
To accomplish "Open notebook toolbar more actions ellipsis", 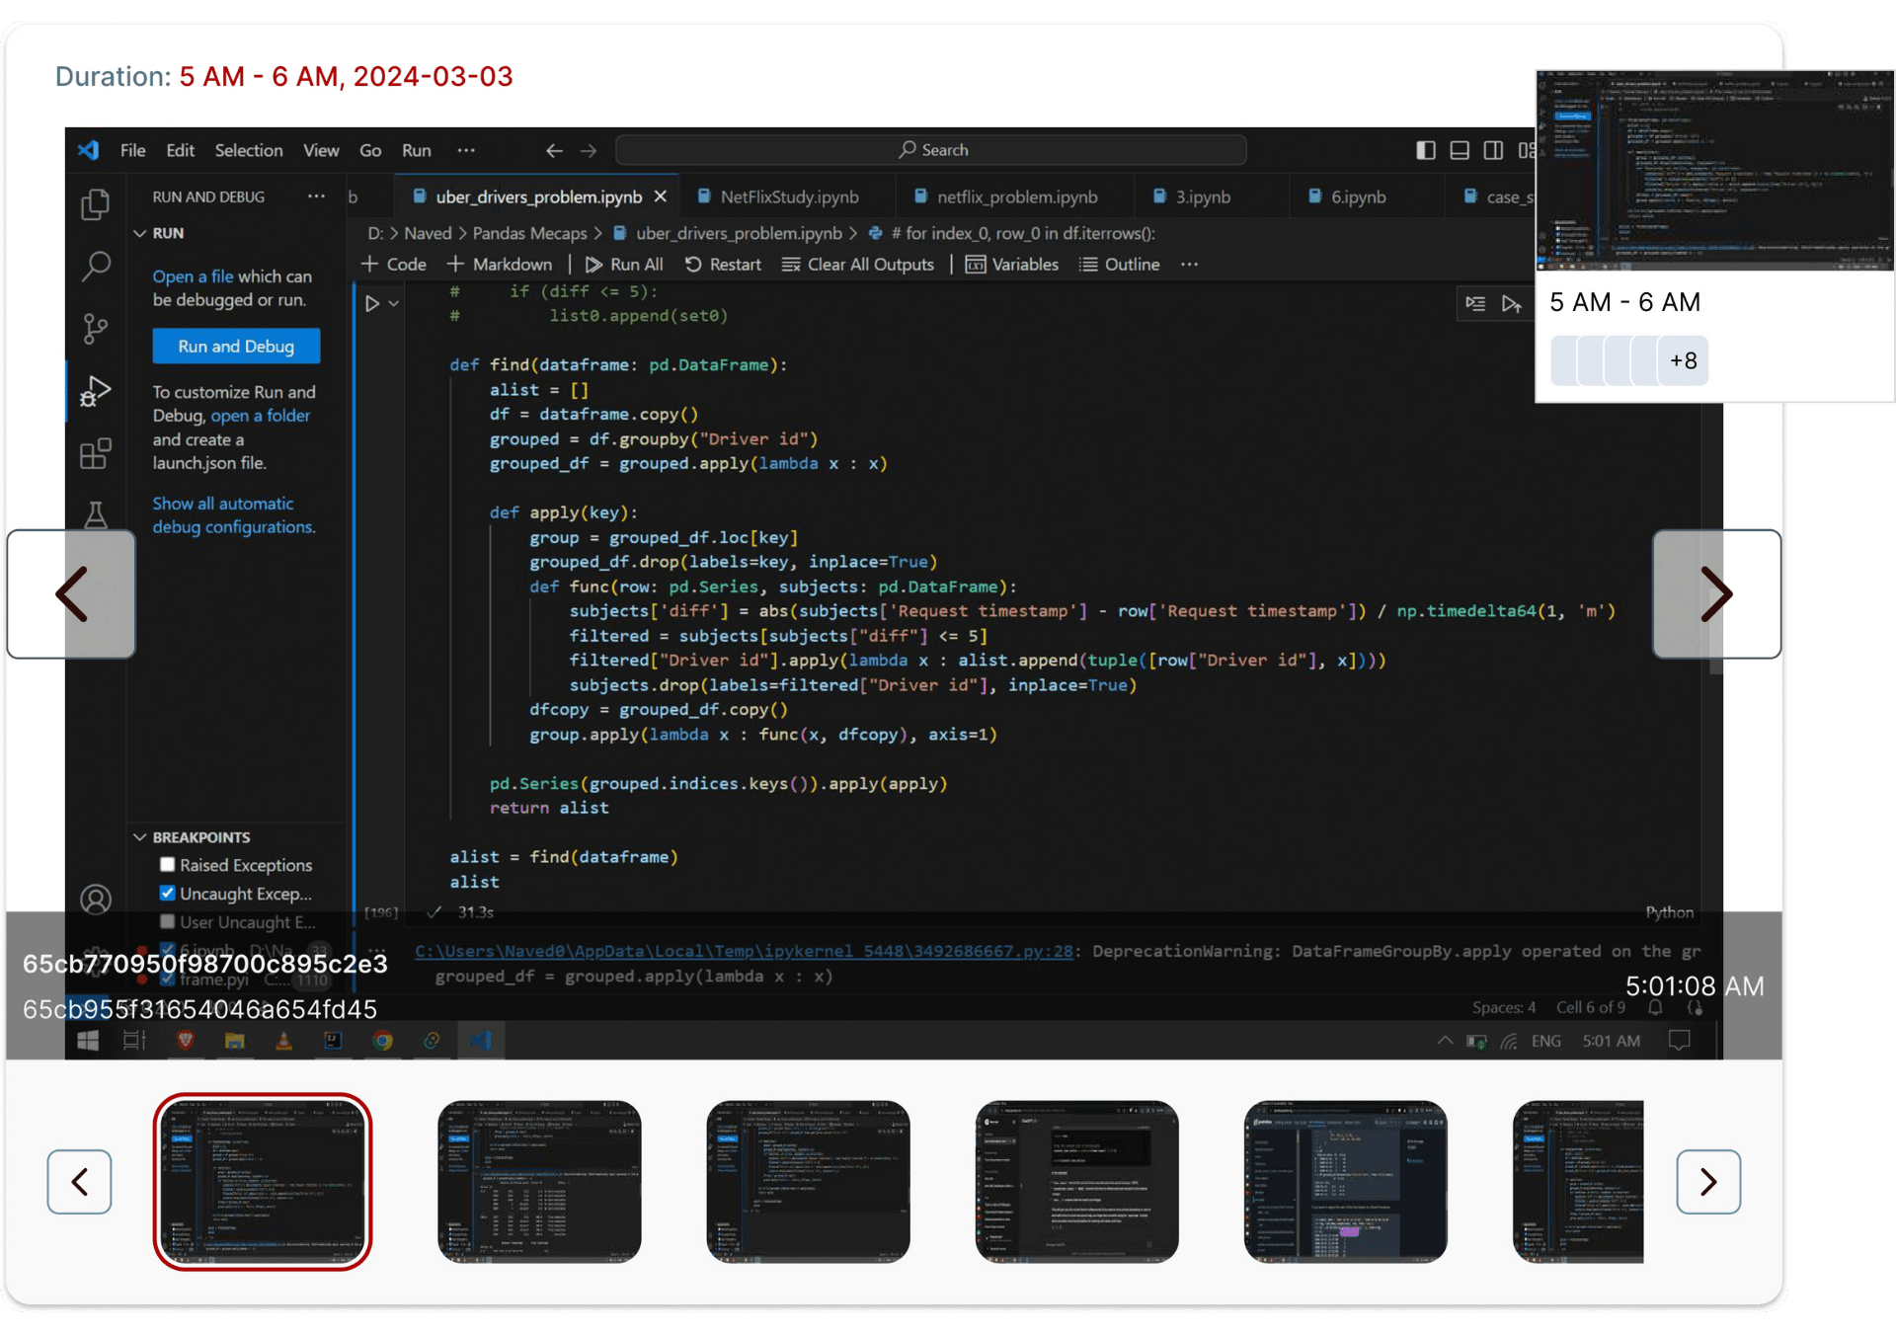I will click(x=1189, y=265).
